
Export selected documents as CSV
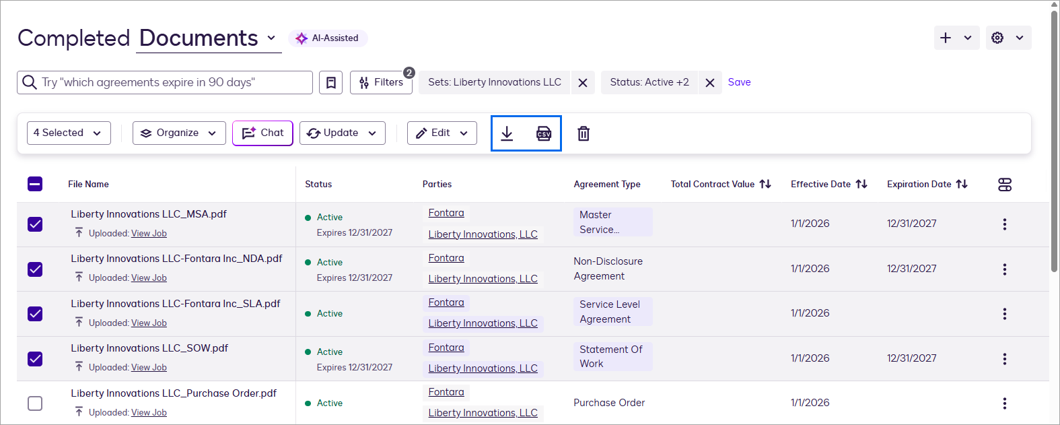point(544,133)
